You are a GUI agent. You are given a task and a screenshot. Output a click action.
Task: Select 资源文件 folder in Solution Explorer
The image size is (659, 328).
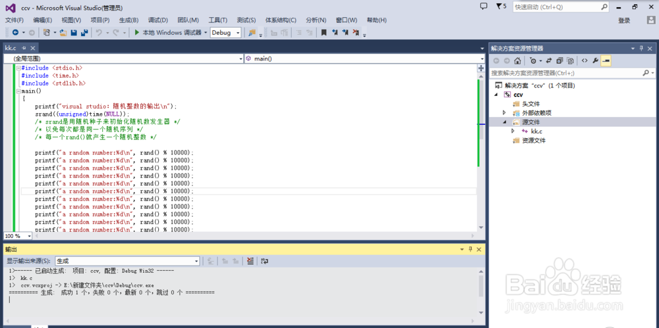(x=533, y=141)
